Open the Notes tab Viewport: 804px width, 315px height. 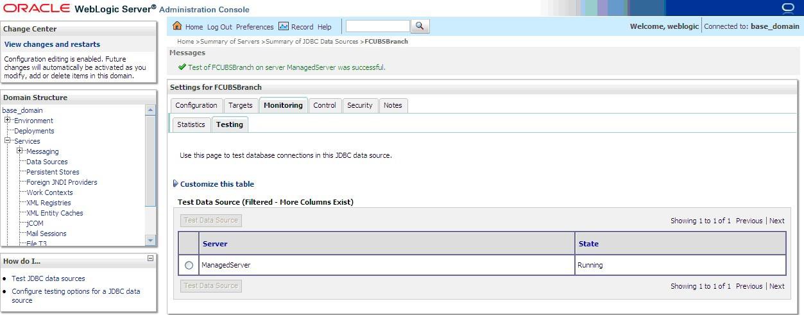[x=393, y=105]
